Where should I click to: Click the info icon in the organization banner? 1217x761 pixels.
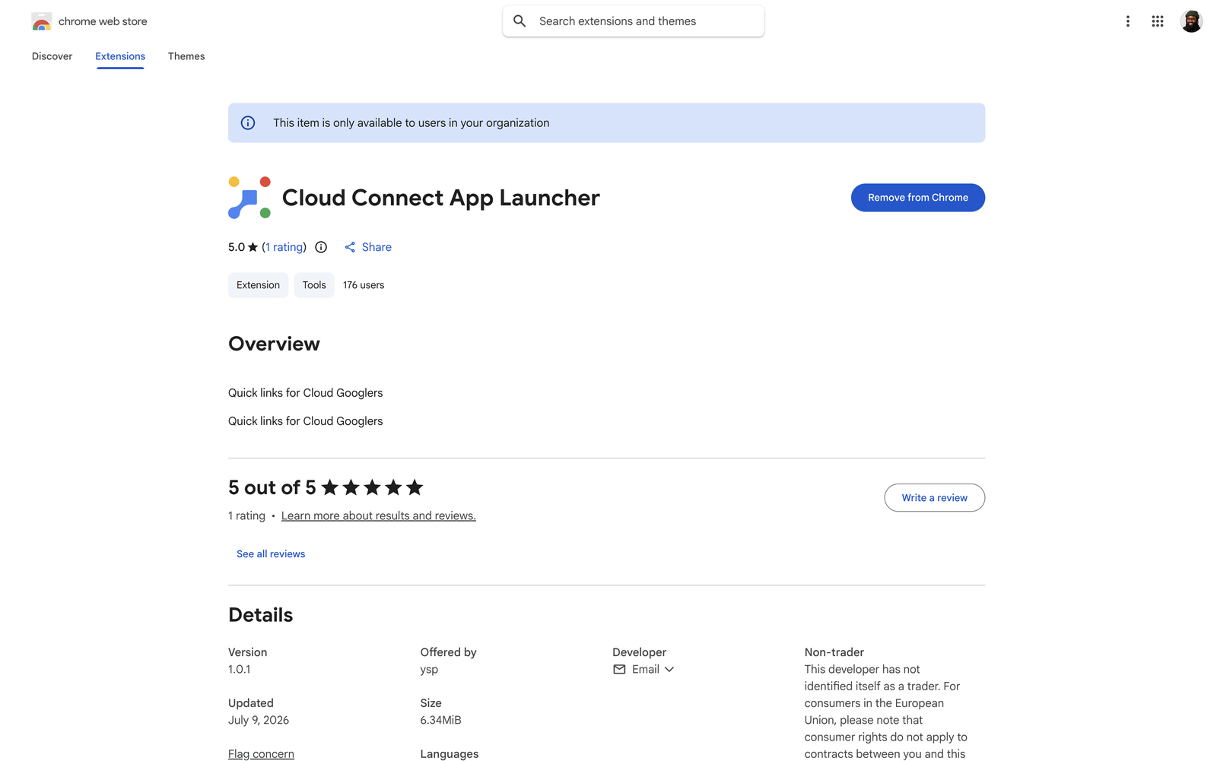coord(248,123)
